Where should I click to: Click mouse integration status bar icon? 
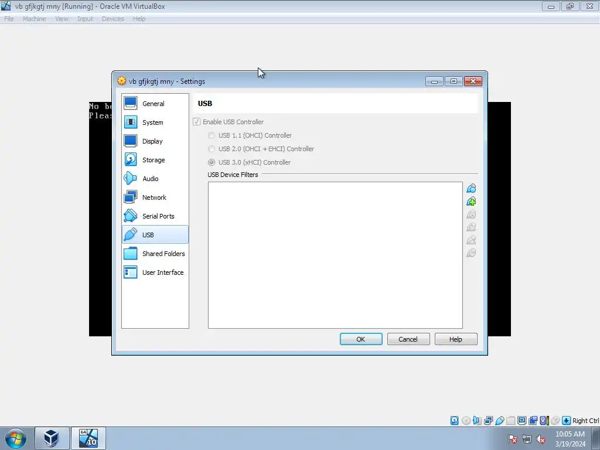point(555,421)
